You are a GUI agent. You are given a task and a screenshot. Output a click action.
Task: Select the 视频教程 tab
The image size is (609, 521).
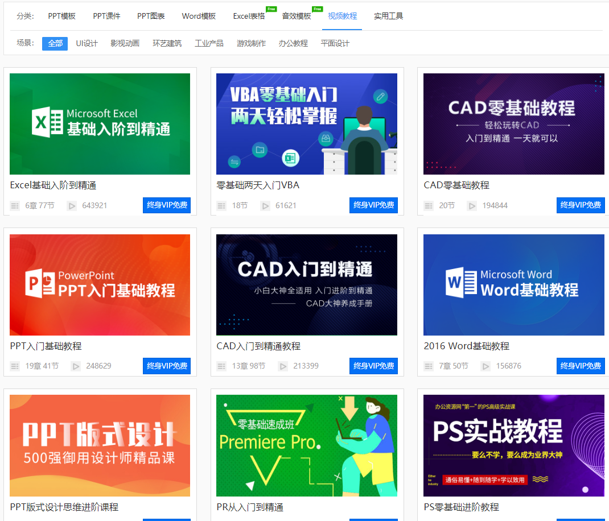point(342,16)
